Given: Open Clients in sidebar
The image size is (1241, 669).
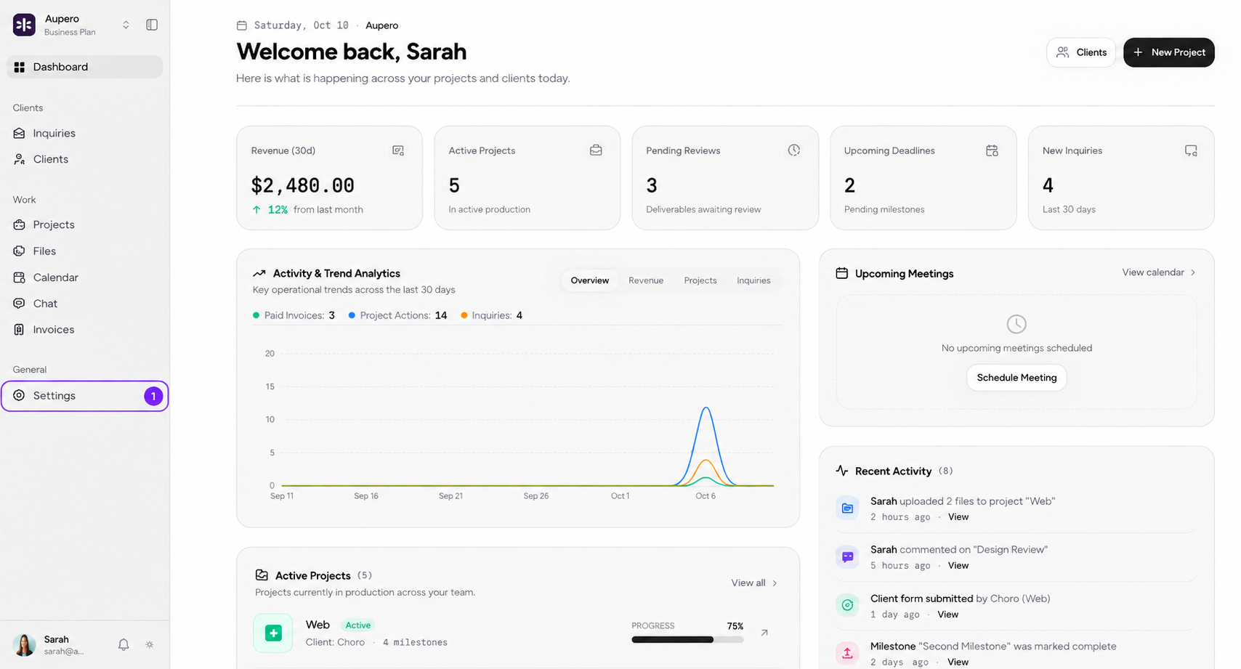Looking at the screenshot, I should pyautogui.click(x=85, y=159).
